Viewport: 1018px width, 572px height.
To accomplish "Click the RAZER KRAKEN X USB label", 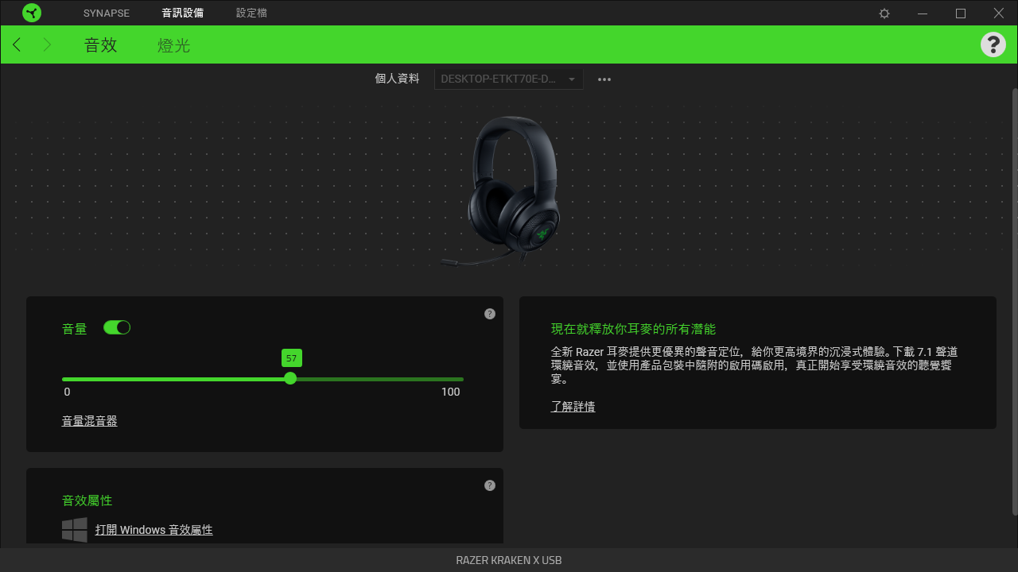I will [x=509, y=560].
